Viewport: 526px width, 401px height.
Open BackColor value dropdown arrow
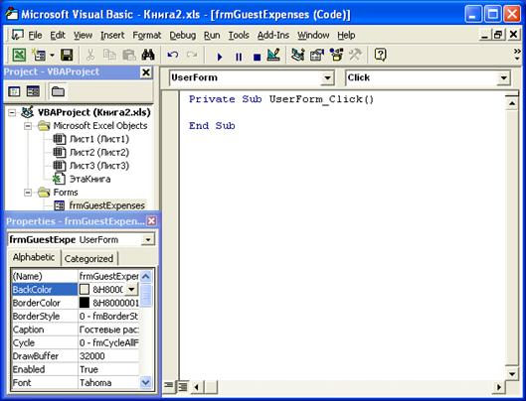[x=131, y=289]
